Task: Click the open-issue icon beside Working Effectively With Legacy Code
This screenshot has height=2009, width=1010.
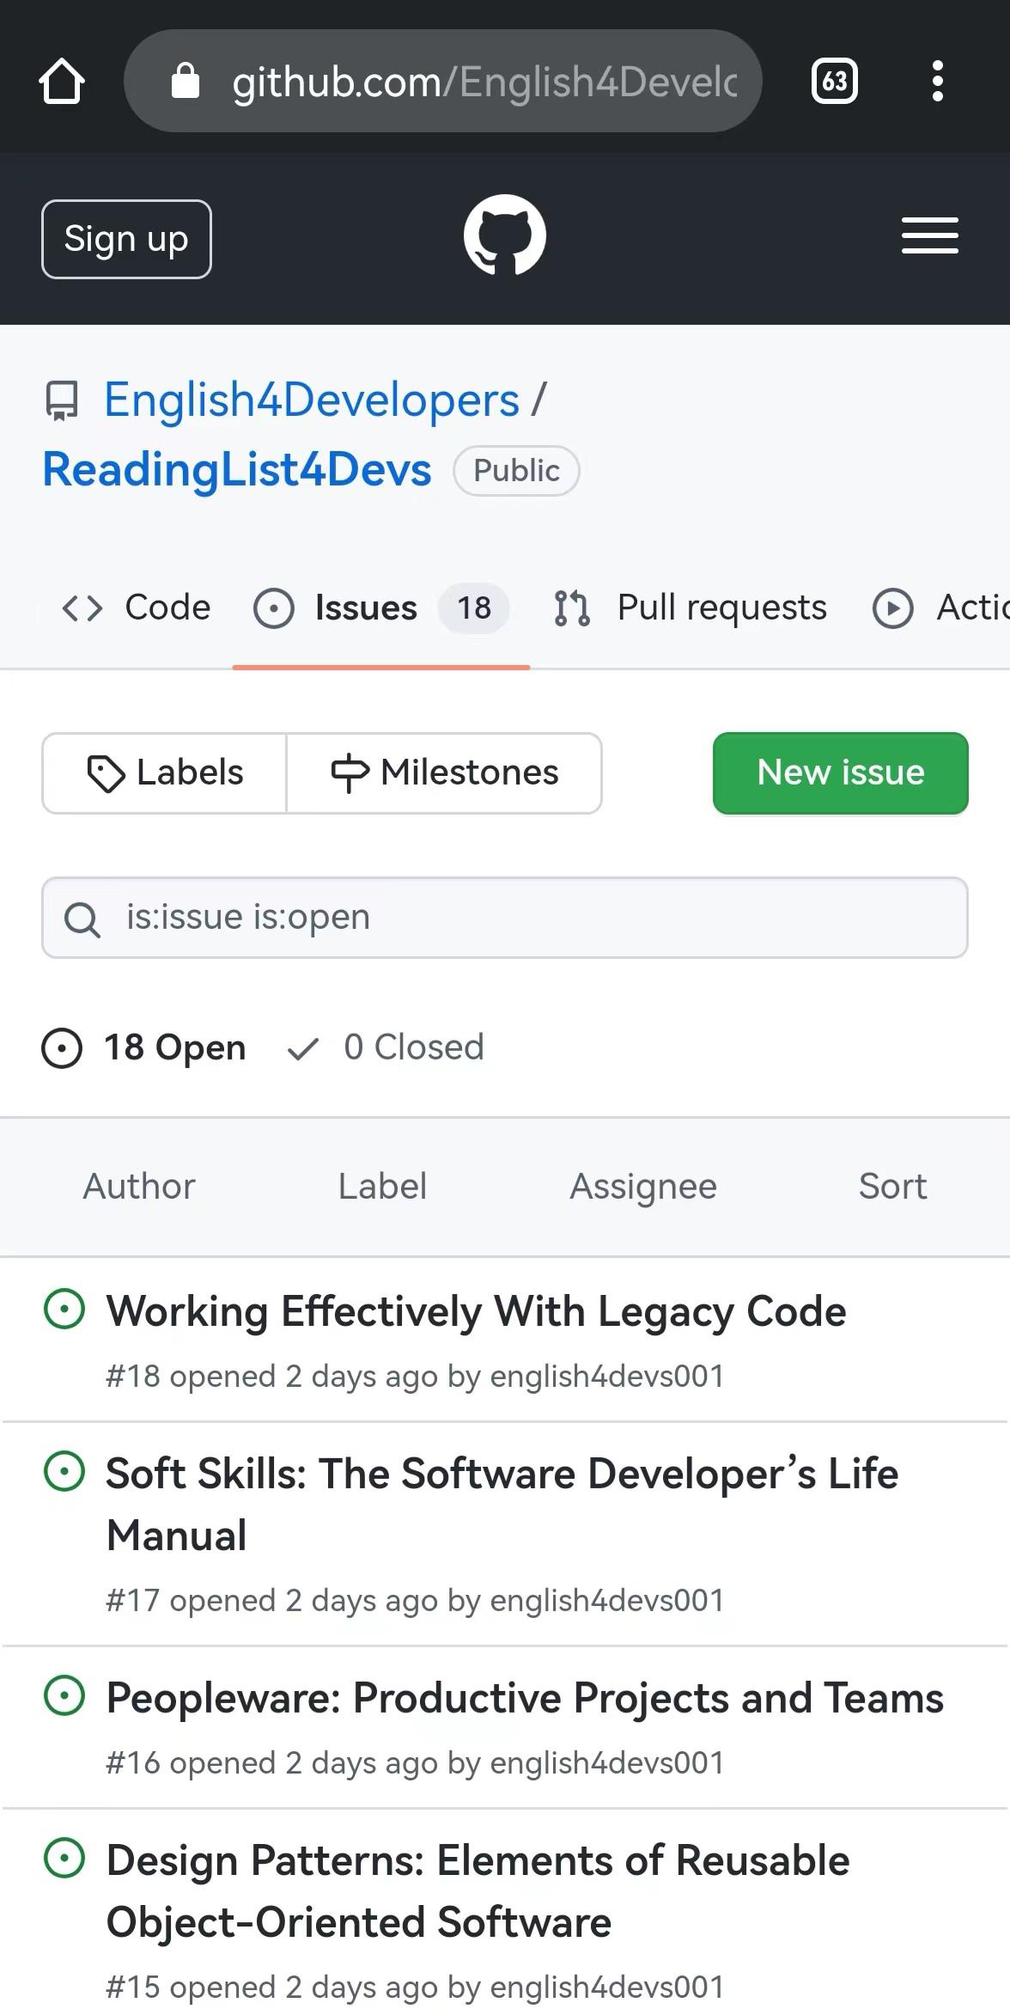Action: (64, 1310)
